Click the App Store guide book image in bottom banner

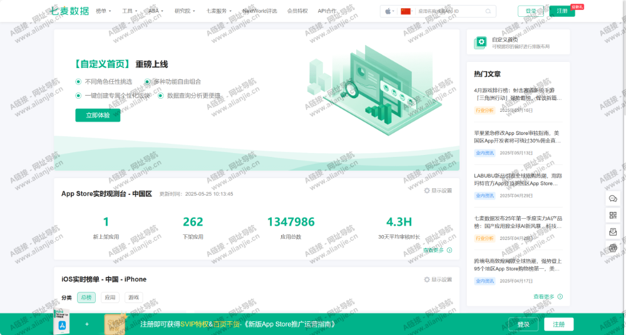pos(61,321)
